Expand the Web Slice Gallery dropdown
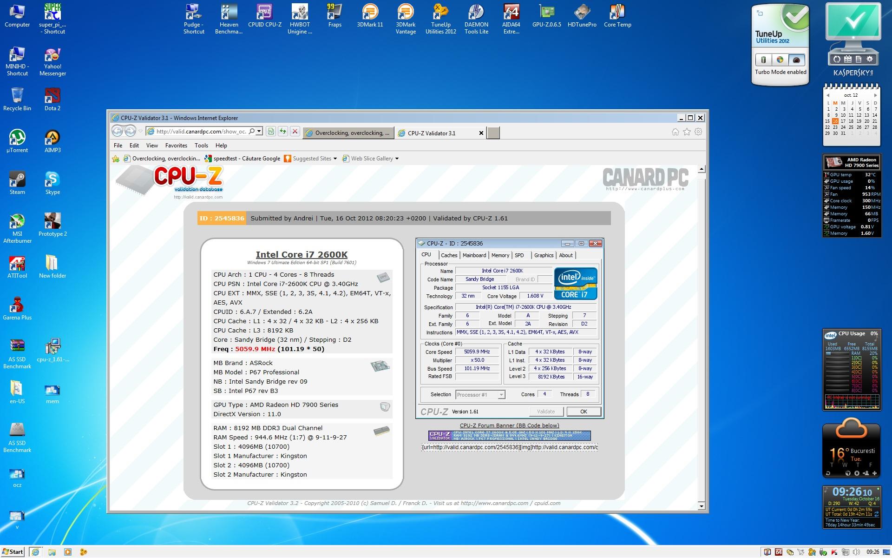This screenshot has height=558, width=892. [397, 159]
